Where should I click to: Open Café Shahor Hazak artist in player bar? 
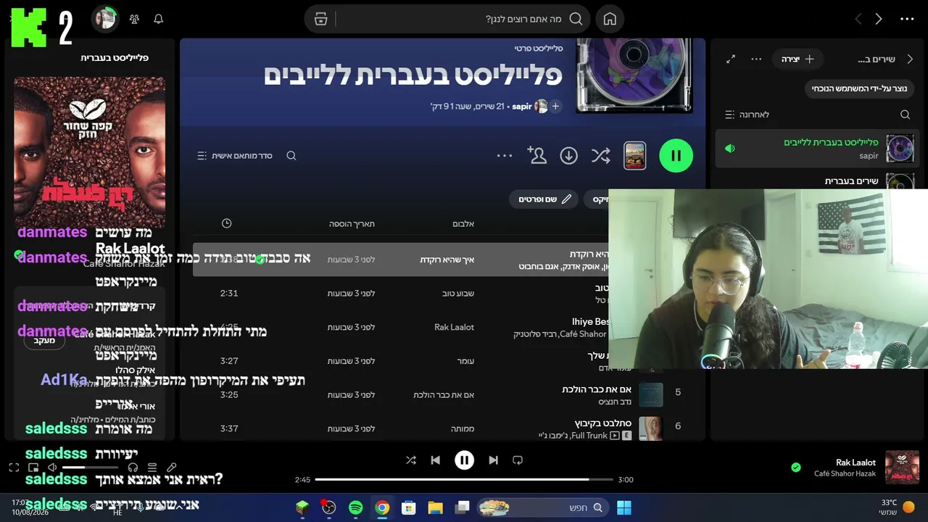[845, 474]
